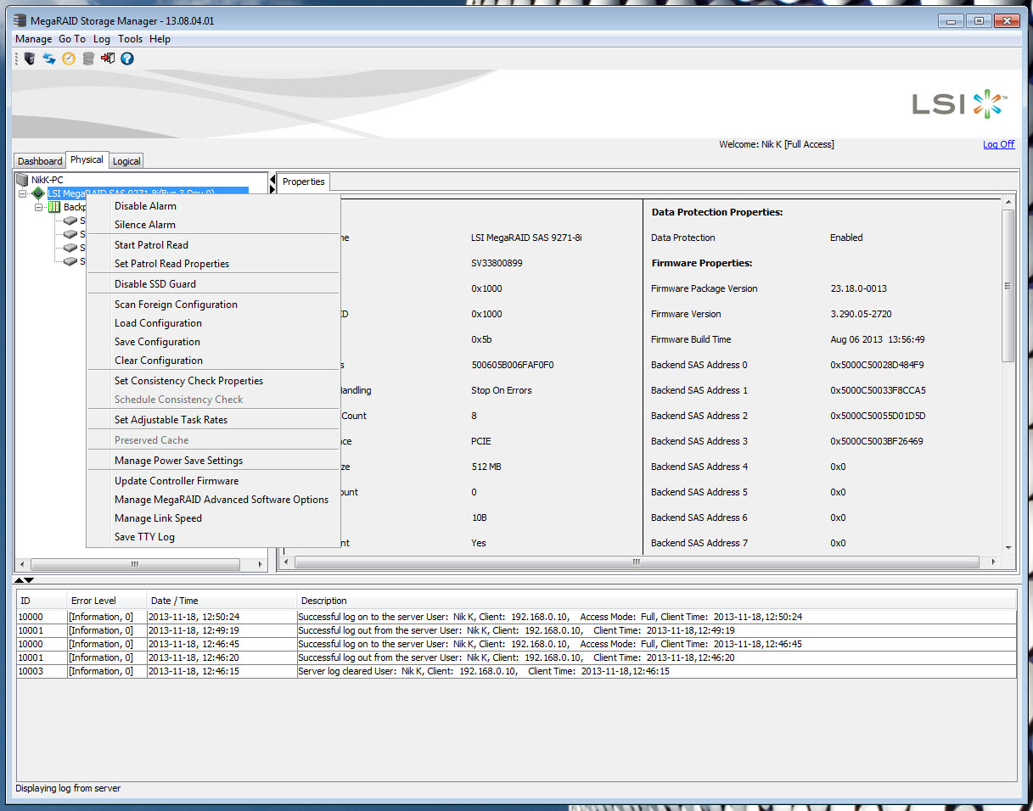The width and height of the screenshot is (1033, 811).
Task: Click the firmware version value 3.290.05-2720
Action: (x=861, y=314)
